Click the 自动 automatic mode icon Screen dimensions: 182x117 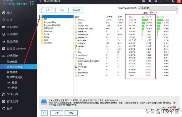click(3, 20)
